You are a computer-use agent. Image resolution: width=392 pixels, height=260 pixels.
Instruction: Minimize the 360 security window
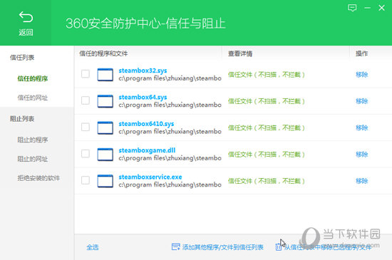click(x=367, y=8)
